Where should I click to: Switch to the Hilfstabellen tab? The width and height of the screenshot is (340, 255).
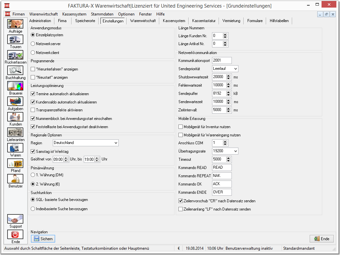(279, 21)
